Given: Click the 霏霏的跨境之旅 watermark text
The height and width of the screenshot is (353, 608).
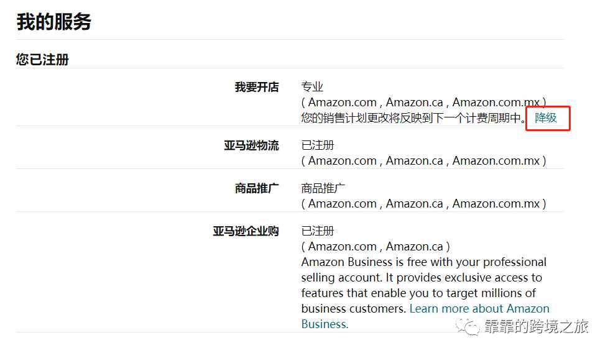Looking at the screenshot, I should tap(537, 327).
